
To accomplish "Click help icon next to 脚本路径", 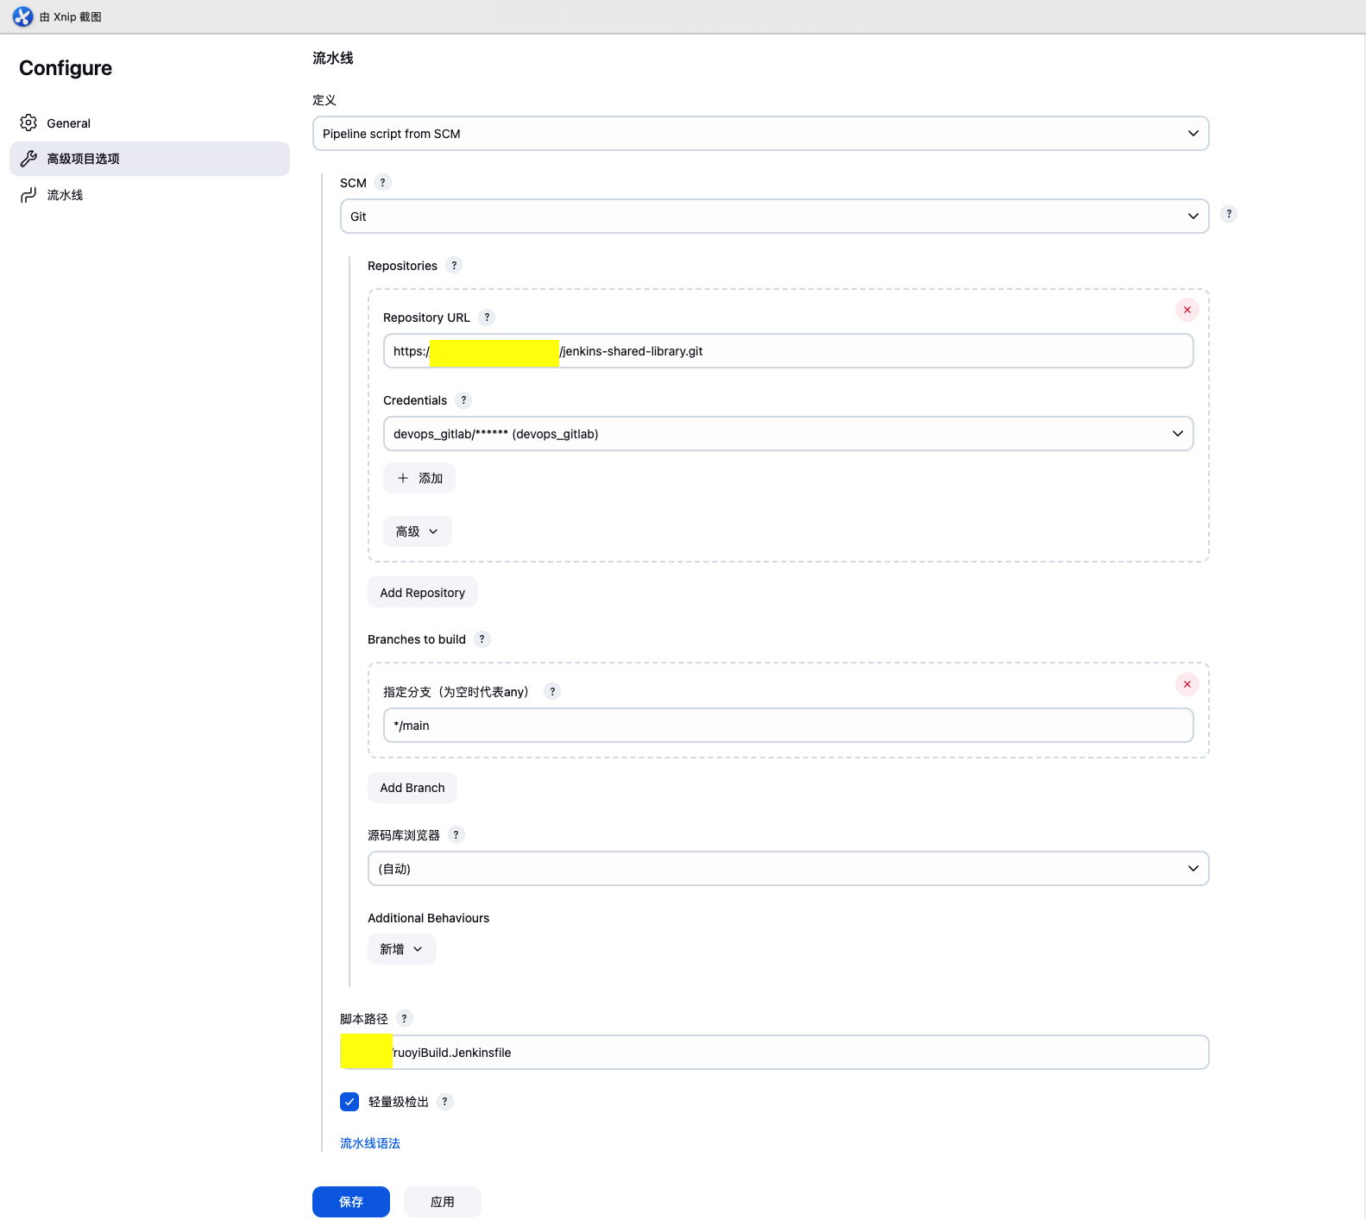I will [404, 1019].
